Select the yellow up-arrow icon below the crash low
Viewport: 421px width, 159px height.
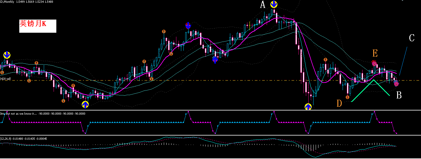click(308, 107)
